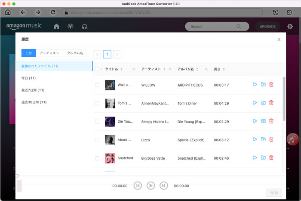Skip to previous track in player
This screenshot has height=201, width=301.
tap(138, 186)
